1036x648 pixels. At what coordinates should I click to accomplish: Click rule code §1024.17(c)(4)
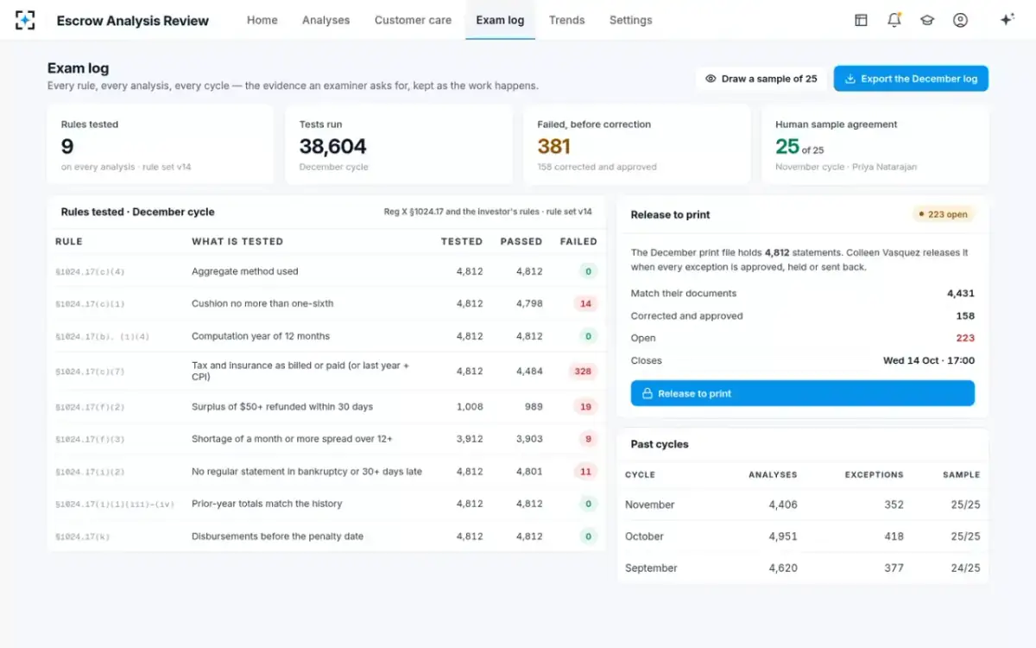90,272
